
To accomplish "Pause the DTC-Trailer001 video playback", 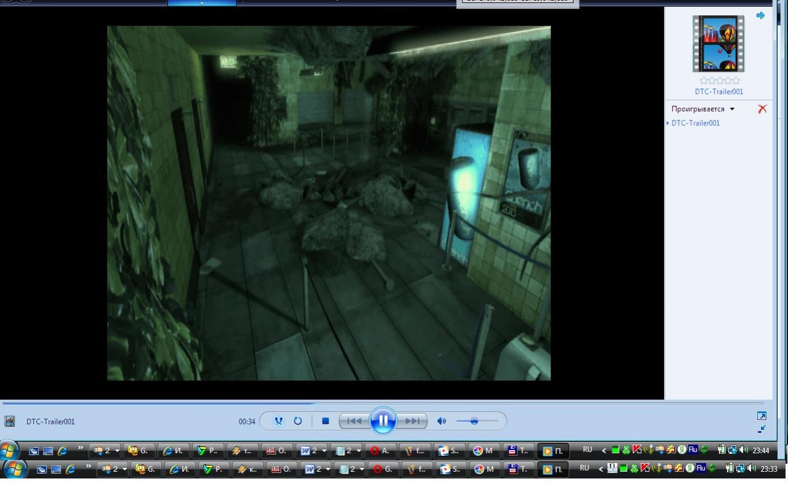I will click(x=383, y=421).
